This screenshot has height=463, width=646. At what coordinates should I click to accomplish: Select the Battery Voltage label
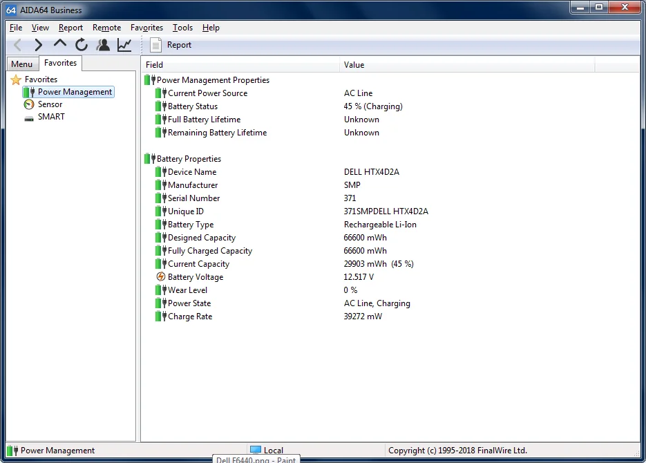click(196, 277)
